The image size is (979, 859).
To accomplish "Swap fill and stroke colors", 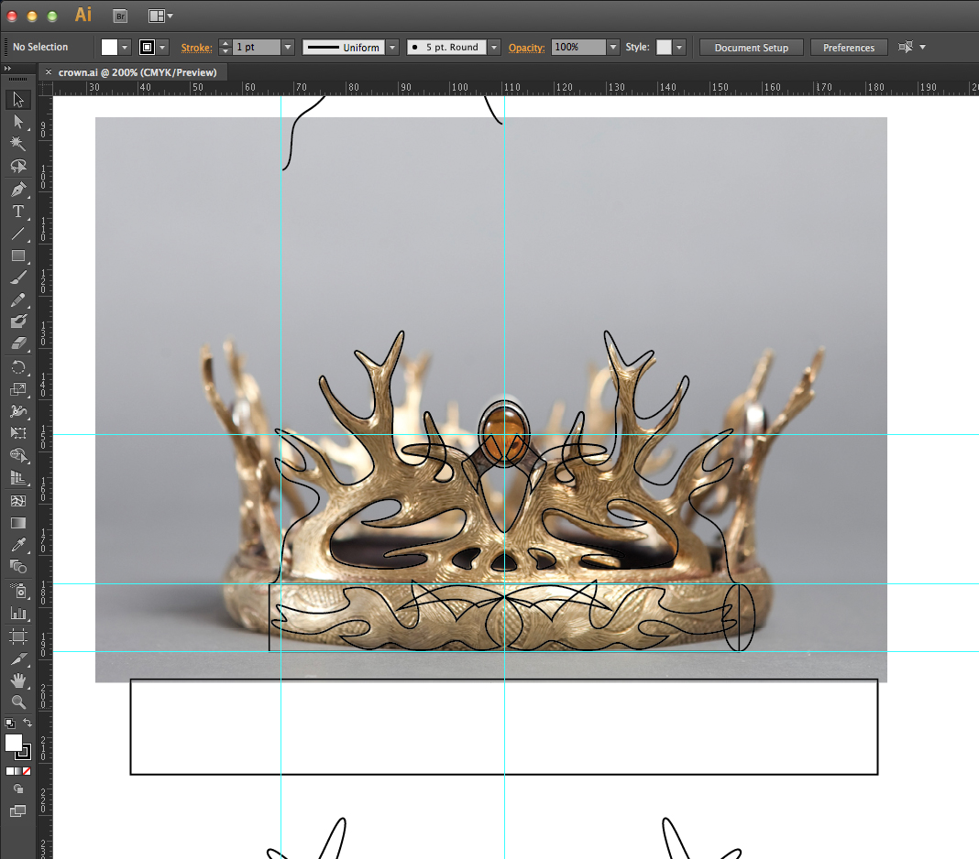I will (x=27, y=723).
